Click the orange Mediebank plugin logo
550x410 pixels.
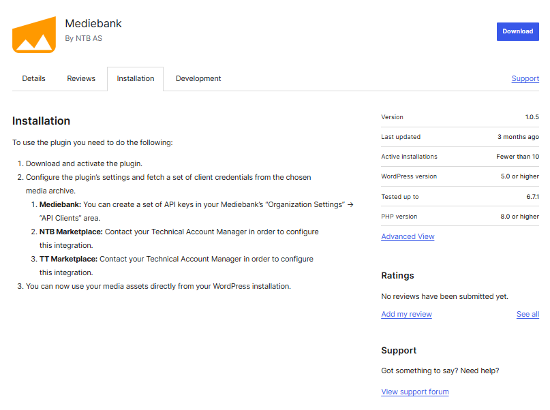pos(34,35)
